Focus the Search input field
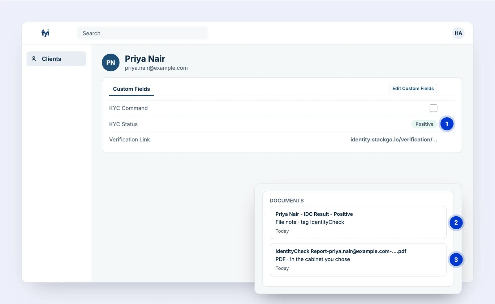Viewport: 495px width, 304px height. point(142,33)
